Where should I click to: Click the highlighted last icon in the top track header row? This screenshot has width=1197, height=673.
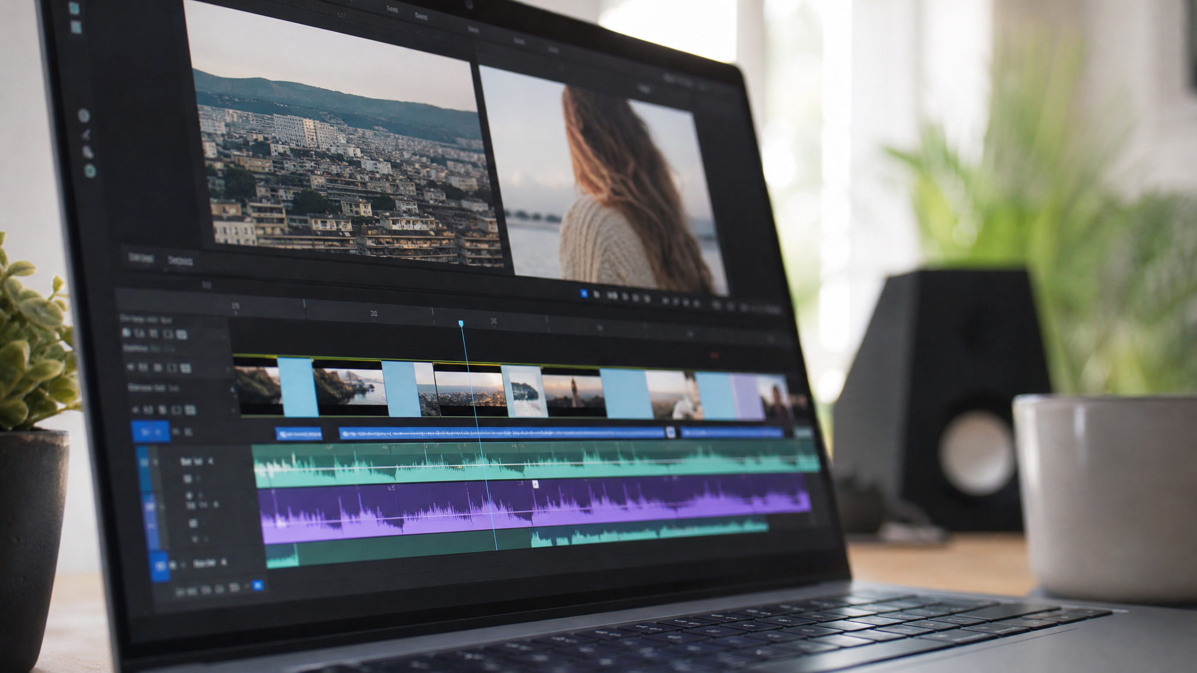(181, 335)
